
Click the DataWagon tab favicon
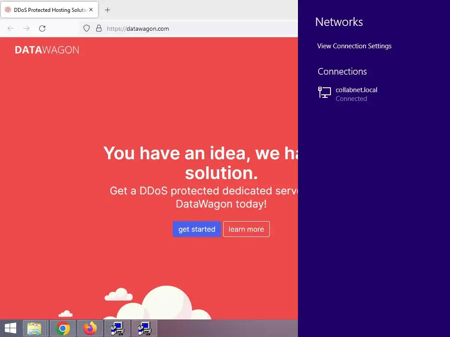[8, 10]
